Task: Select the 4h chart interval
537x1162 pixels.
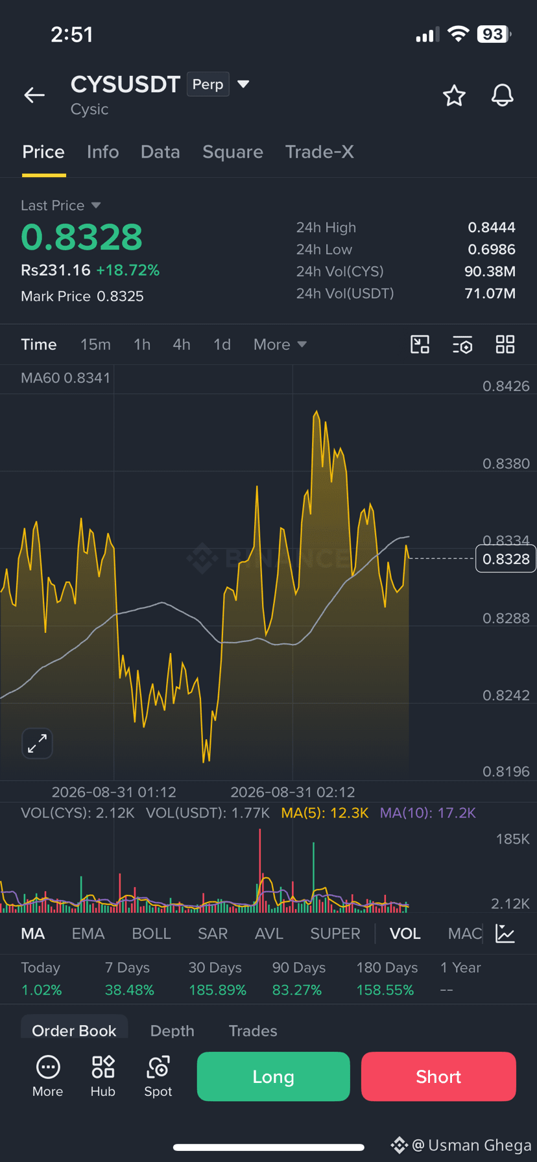Action: pyautogui.click(x=182, y=344)
